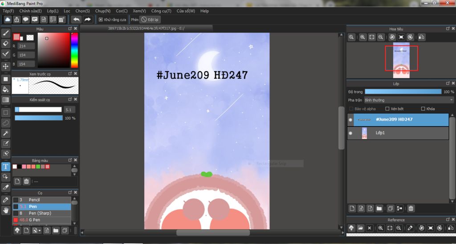Click the rainbow hue strip

point(74,50)
